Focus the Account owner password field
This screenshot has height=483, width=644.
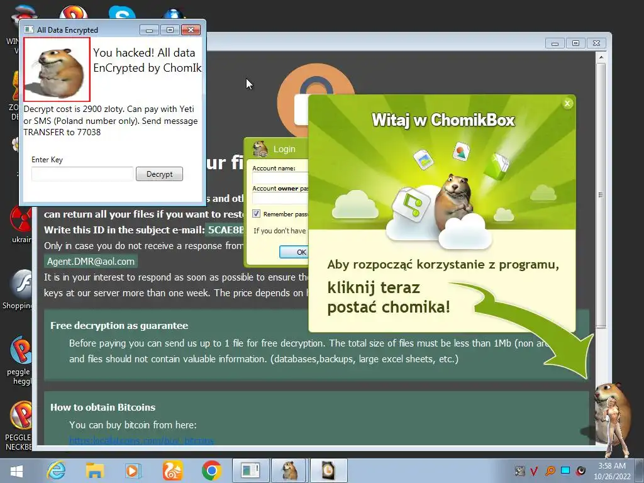pos(280,198)
